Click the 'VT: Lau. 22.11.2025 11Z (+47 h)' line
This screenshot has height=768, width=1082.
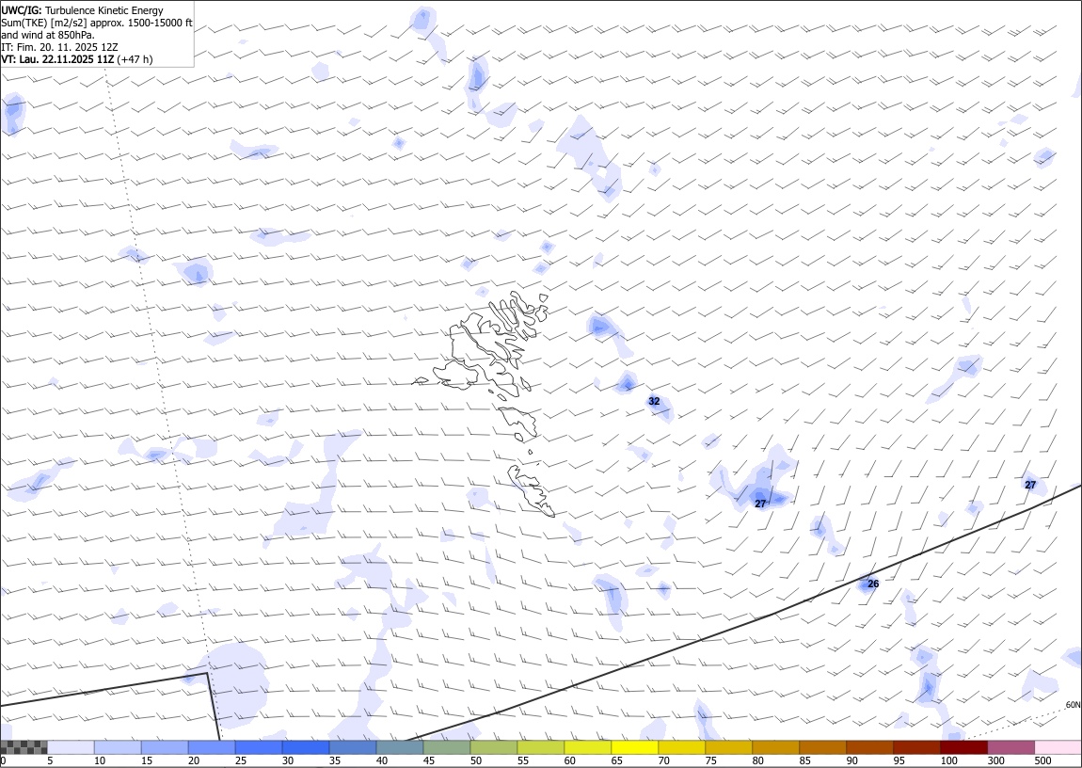click(76, 59)
